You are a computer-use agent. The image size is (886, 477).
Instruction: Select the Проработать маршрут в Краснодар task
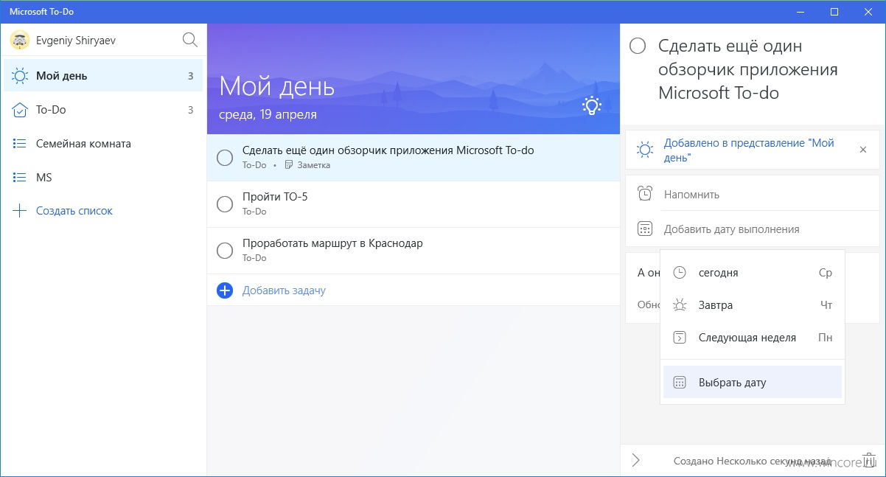tap(414, 251)
